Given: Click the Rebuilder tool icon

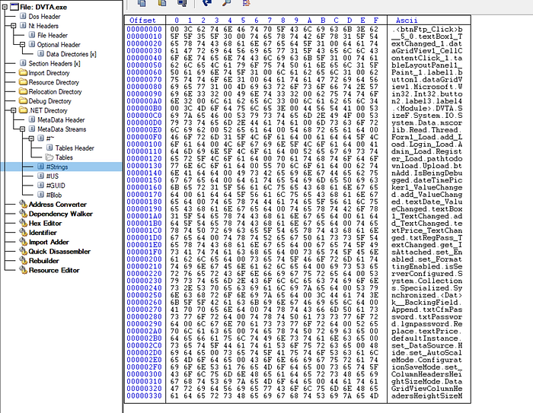Looking at the screenshot, I should coord(23,261).
